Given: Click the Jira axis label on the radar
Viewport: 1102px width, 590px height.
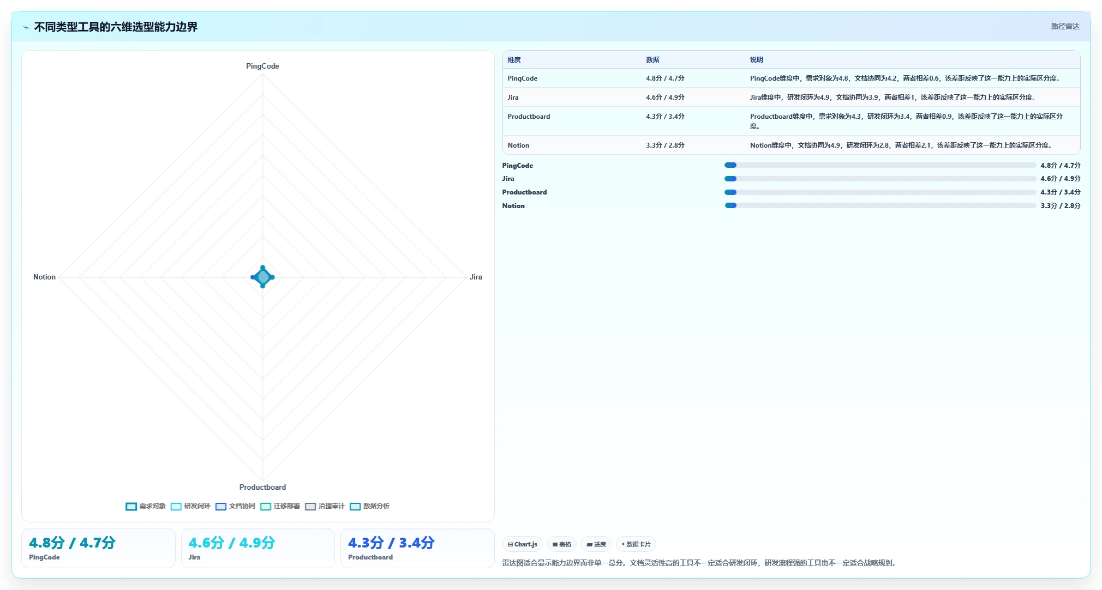Looking at the screenshot, I should [x=476, y=277].
